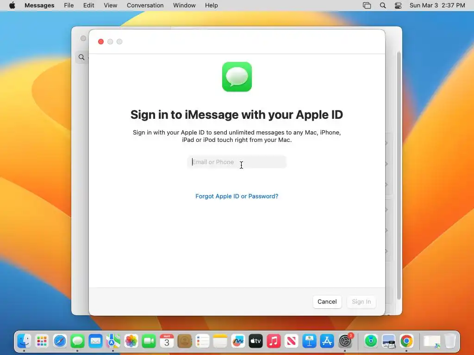Launch Music from the dock

click(x=274, y=341)
